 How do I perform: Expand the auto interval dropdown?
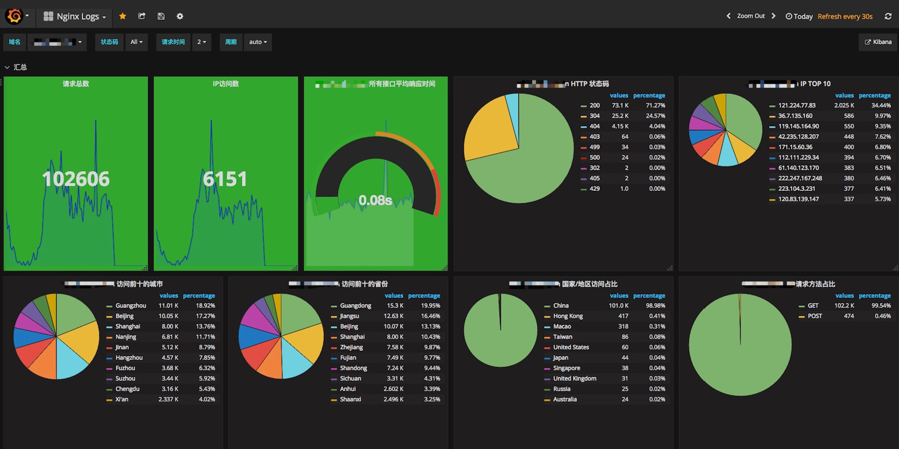pyautogui.click(x=258, y=42)
